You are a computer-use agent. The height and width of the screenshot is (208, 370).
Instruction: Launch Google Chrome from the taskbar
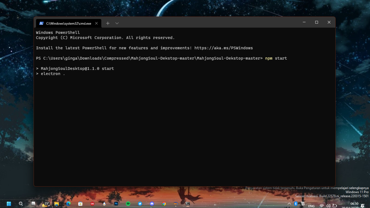click(x=164, y=204)
